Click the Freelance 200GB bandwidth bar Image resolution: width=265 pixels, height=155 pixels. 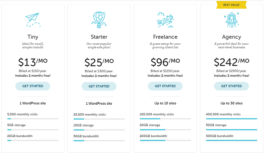point(165,140)
